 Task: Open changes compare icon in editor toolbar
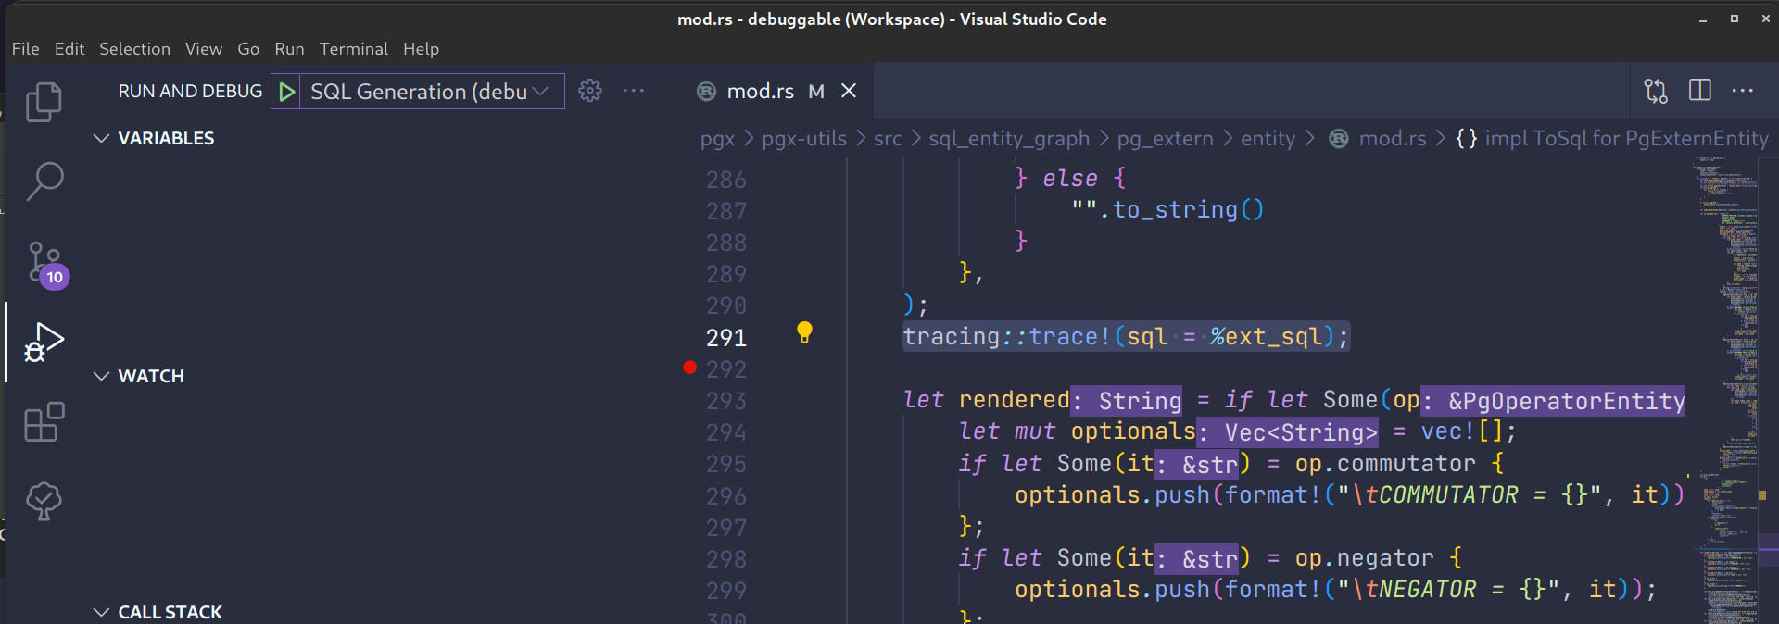1656,91
